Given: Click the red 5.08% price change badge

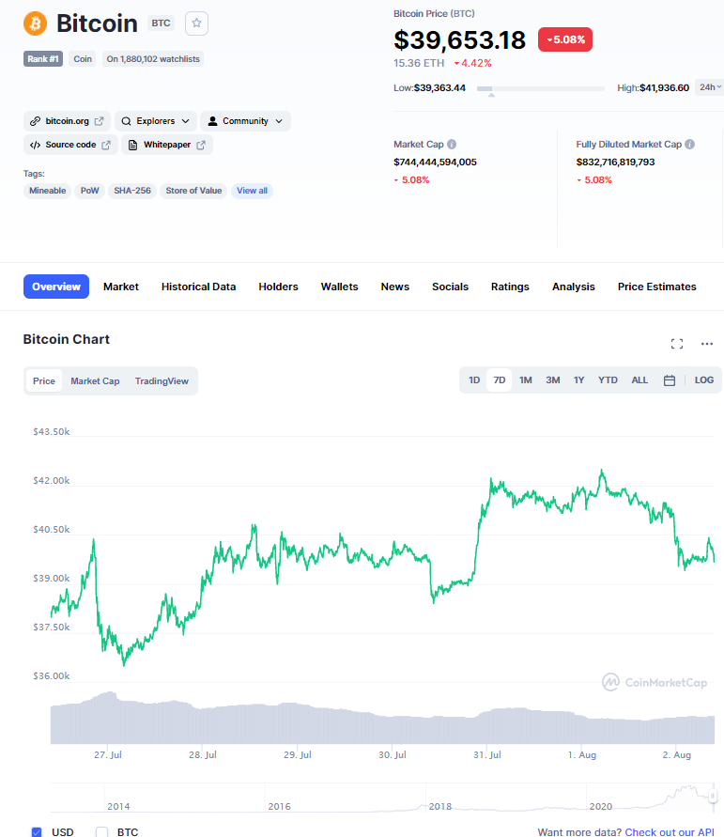Looking at the screenshot, I should [565, 39].
